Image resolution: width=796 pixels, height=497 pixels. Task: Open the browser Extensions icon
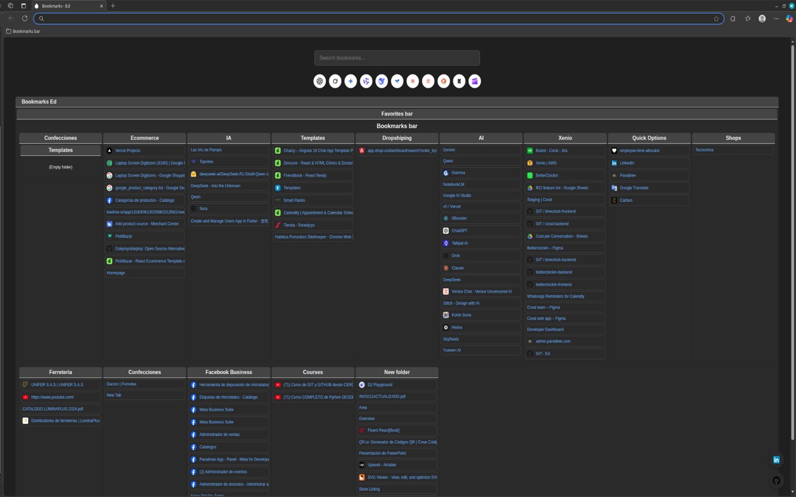tap(733, 19)
